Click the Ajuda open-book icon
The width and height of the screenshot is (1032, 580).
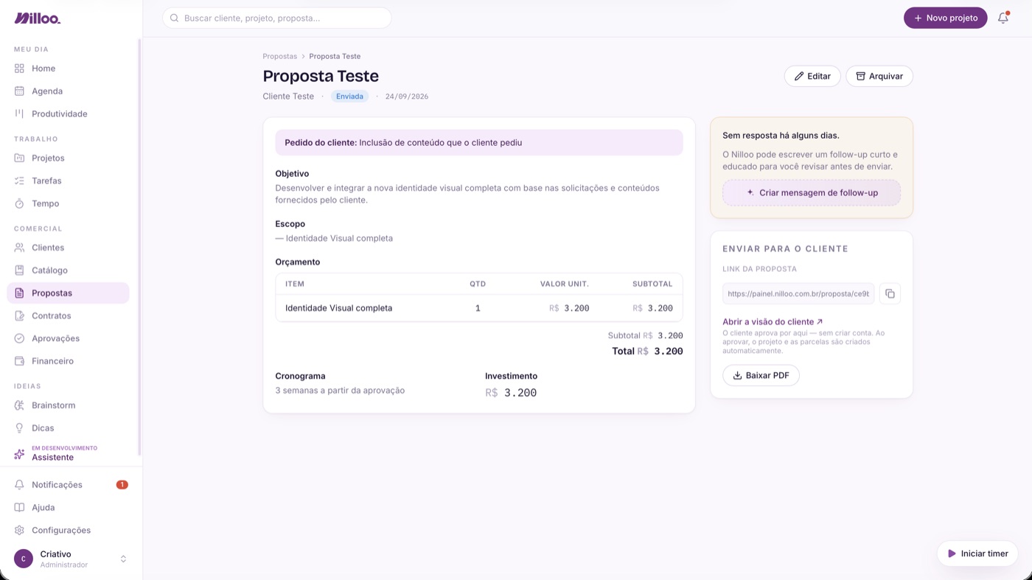19,508
